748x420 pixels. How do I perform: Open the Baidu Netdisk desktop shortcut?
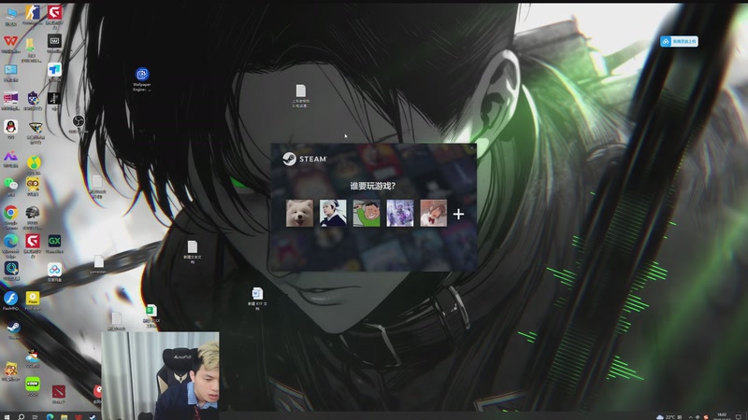click(x=54, y=273)
